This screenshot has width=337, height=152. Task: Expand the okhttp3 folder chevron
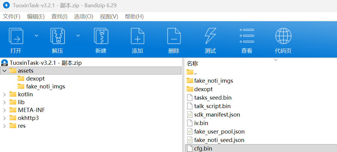pyautogui.click(x=4, y=118)
